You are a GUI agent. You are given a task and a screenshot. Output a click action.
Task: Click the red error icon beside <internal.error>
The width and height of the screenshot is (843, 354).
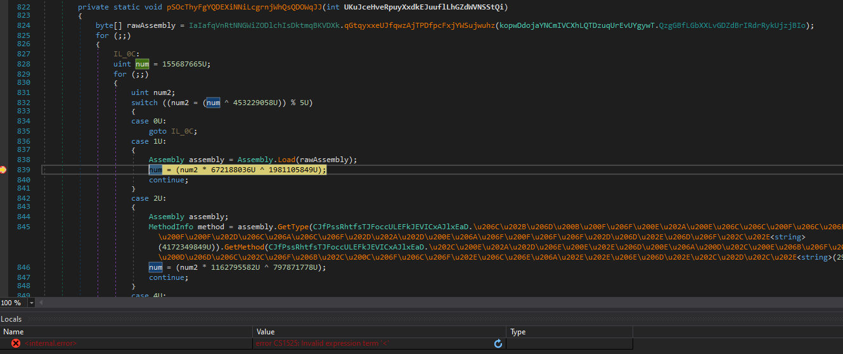coord(16,343)
